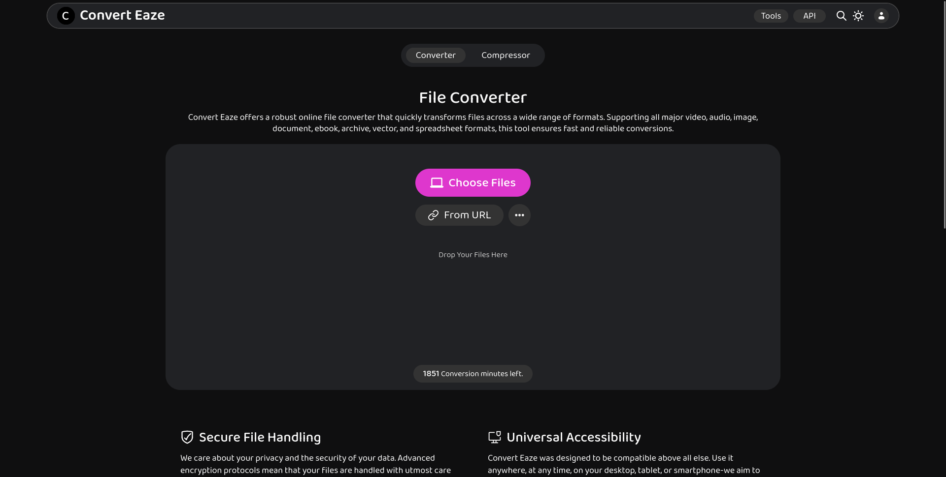Click the shield icon next to Secure File Handling
946x477 pixels.
tap(187, 437)
